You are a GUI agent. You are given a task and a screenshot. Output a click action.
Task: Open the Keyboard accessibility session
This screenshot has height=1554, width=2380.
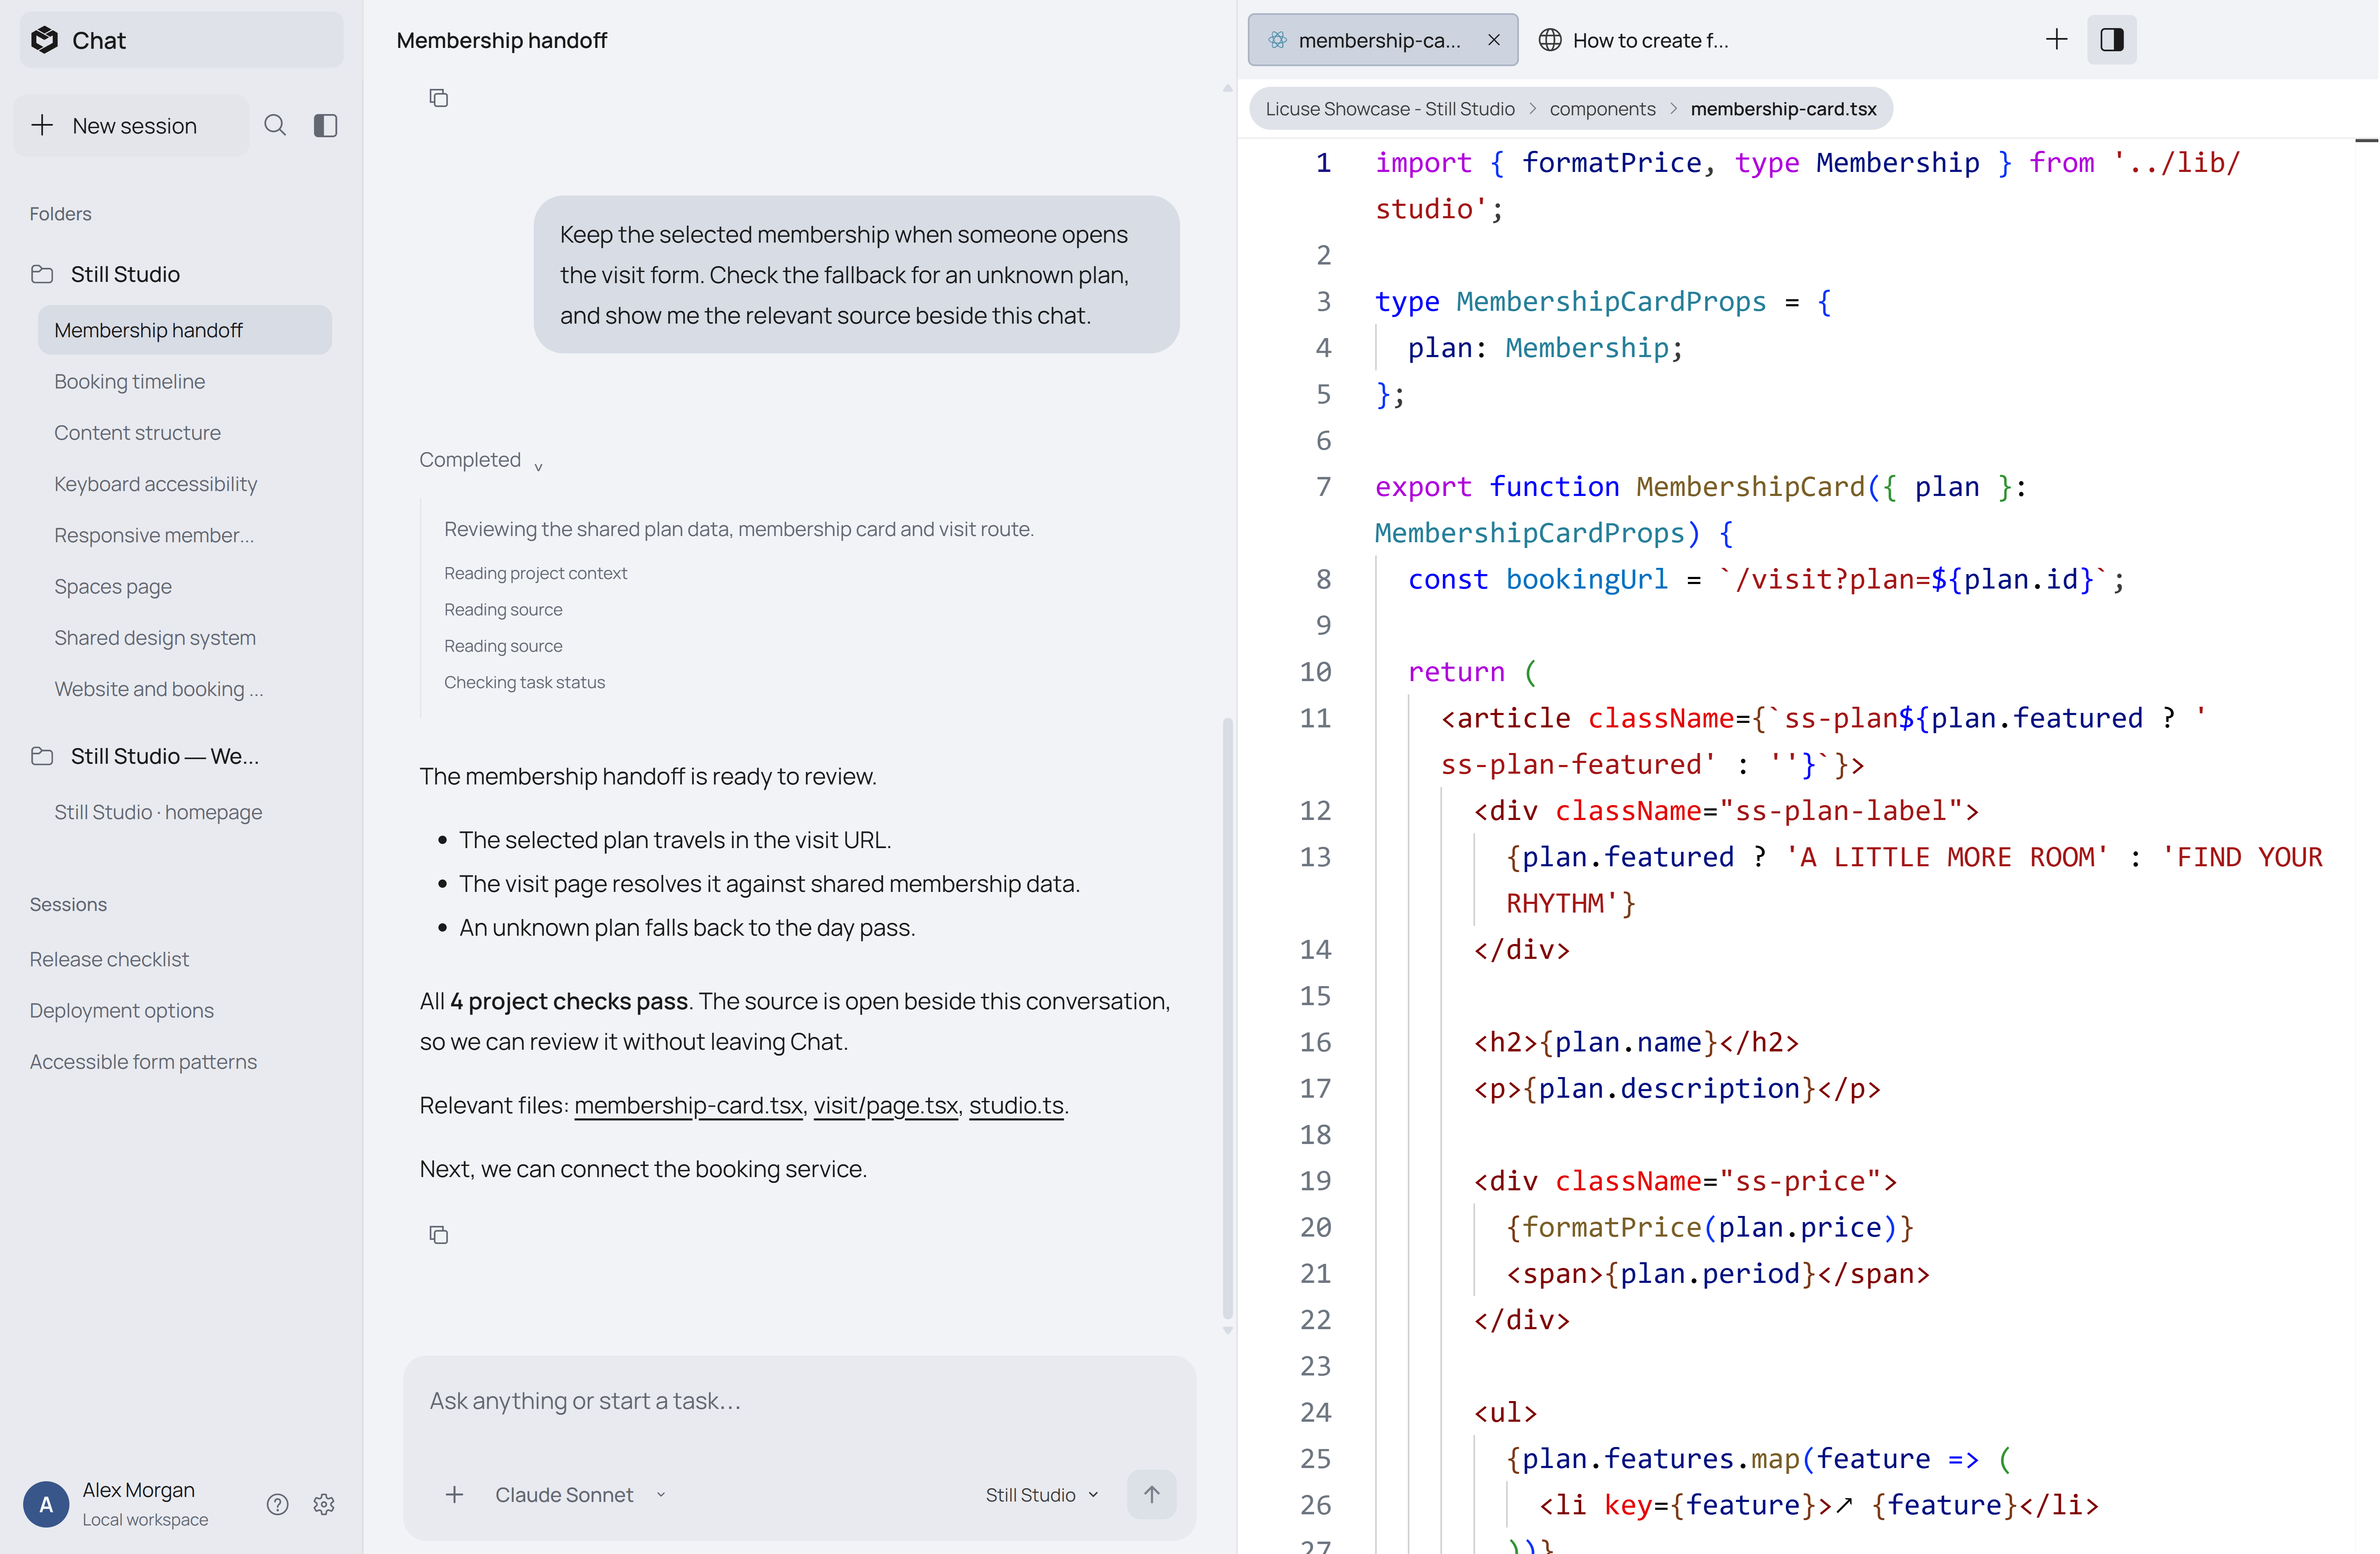click(185, 484)
